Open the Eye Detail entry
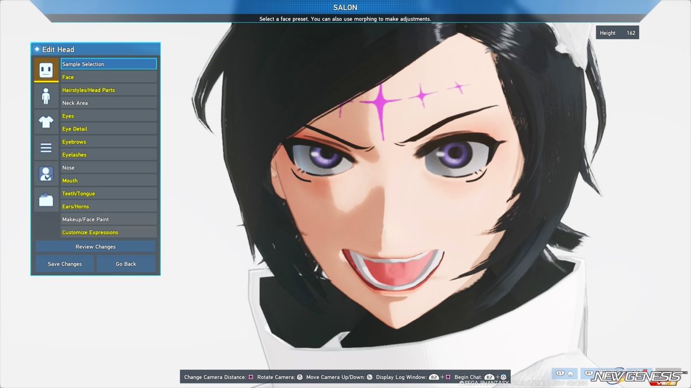This screenshot has width=691, height=388. click(x=109, y=129)
